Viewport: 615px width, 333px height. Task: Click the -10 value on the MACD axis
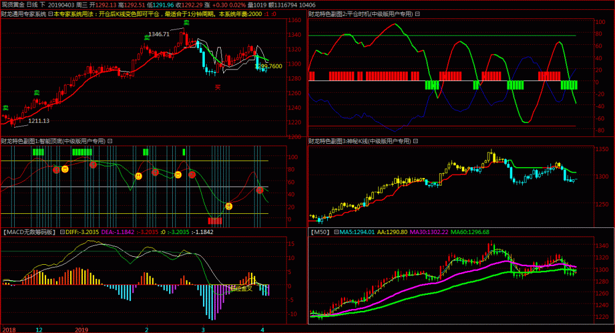[x=293, y=314]
